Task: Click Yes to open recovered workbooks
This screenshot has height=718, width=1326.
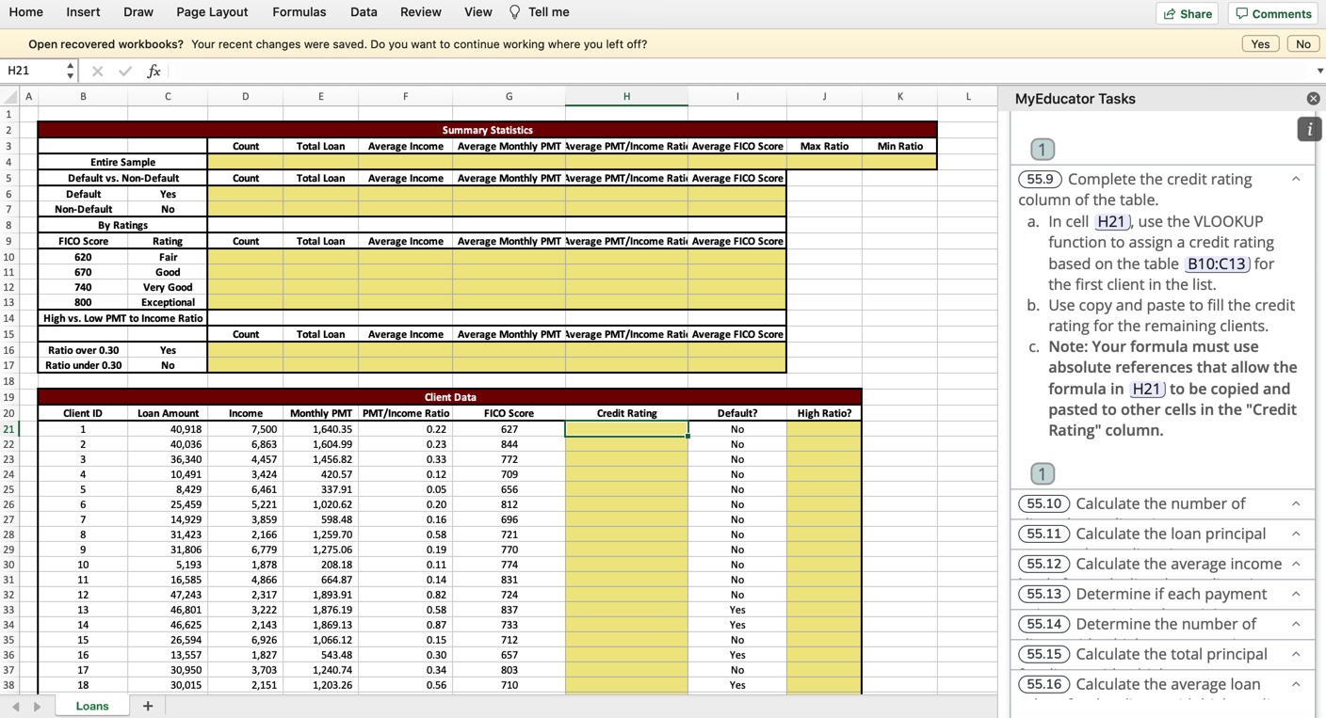Action: click(1260, 44)
